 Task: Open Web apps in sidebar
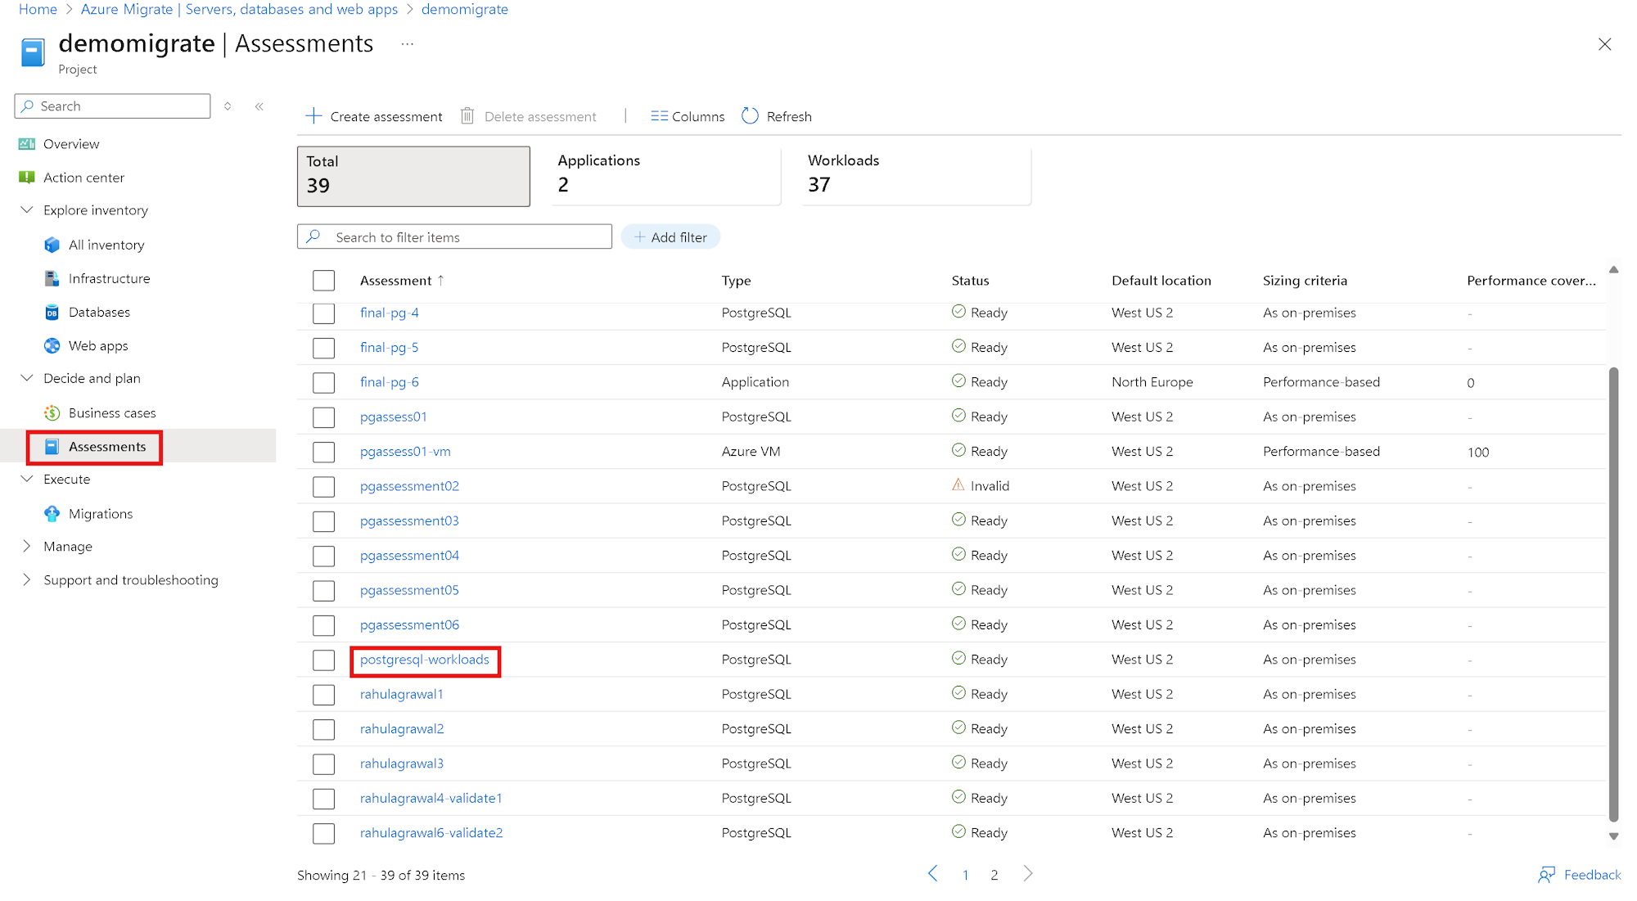click(x=98, y=346)
